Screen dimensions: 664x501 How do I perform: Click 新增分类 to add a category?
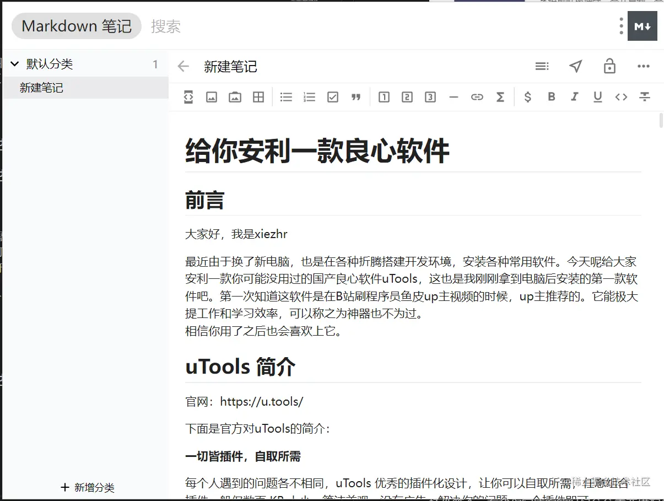[x=88, y=487]
